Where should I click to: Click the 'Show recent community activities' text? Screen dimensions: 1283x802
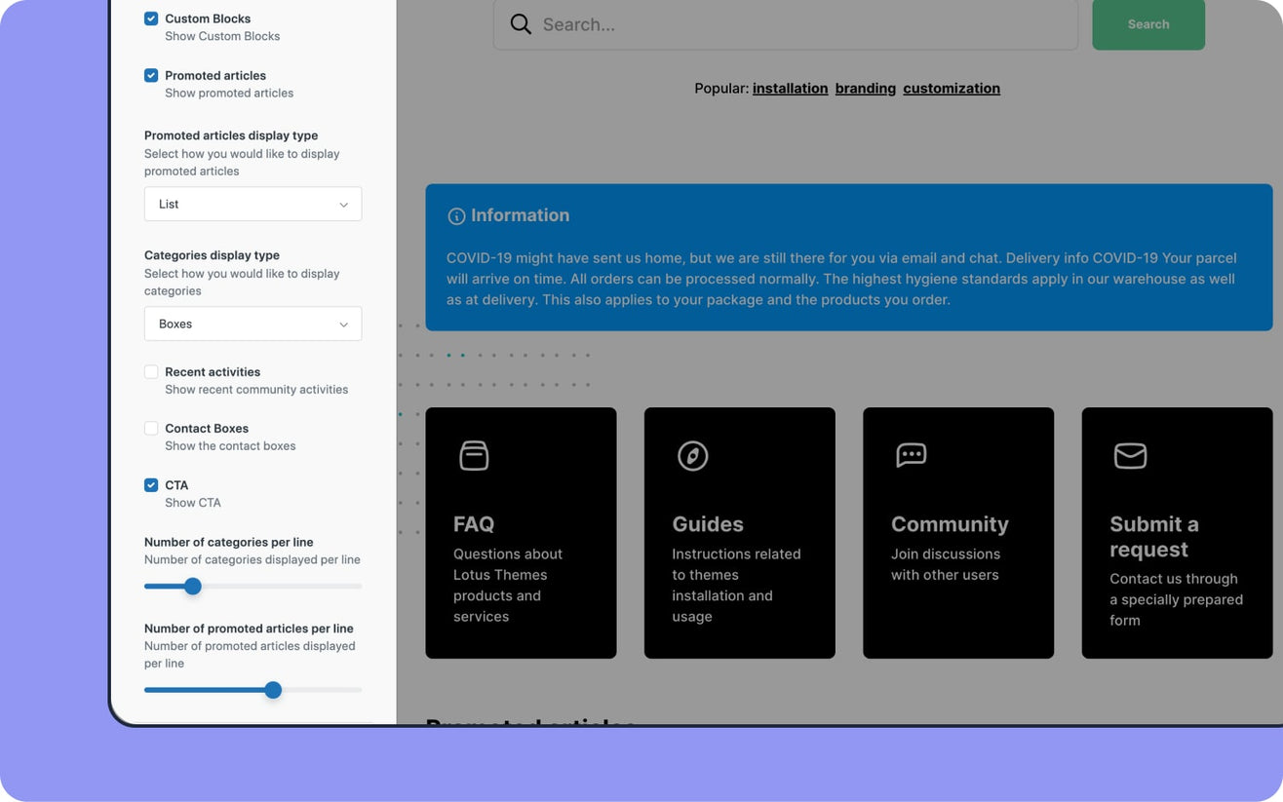(256, 390)
